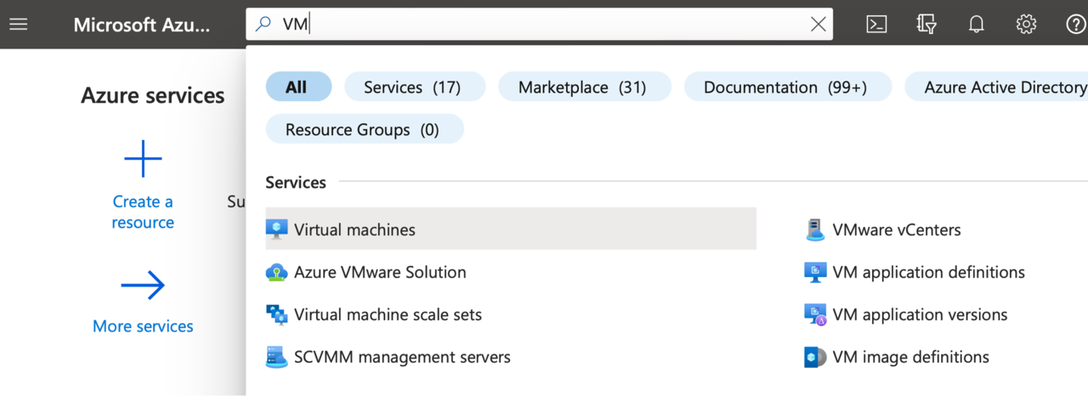Open the Virtual machines service result
The height and width of the screenshot is (396, 1088).
[511, 229]
